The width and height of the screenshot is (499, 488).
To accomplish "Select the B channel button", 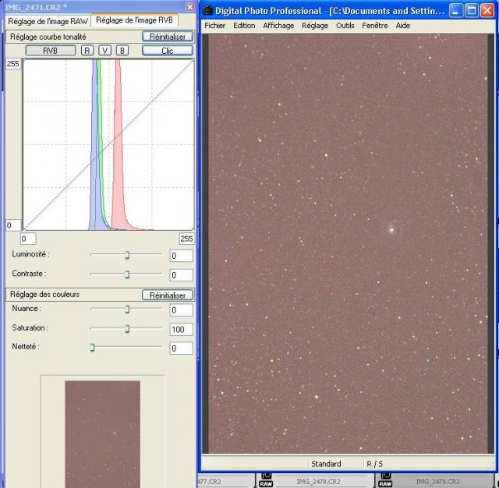I will [122, 51].
